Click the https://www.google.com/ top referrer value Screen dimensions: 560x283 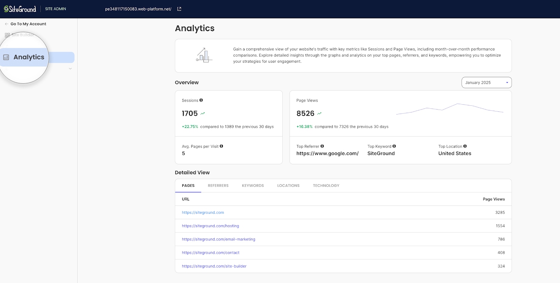(328, 153)
